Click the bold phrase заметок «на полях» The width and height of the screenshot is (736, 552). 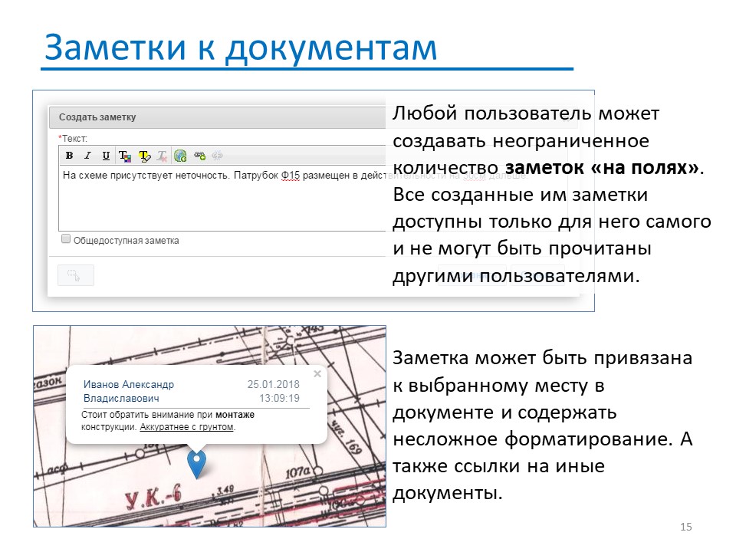[x=603, y=168]
